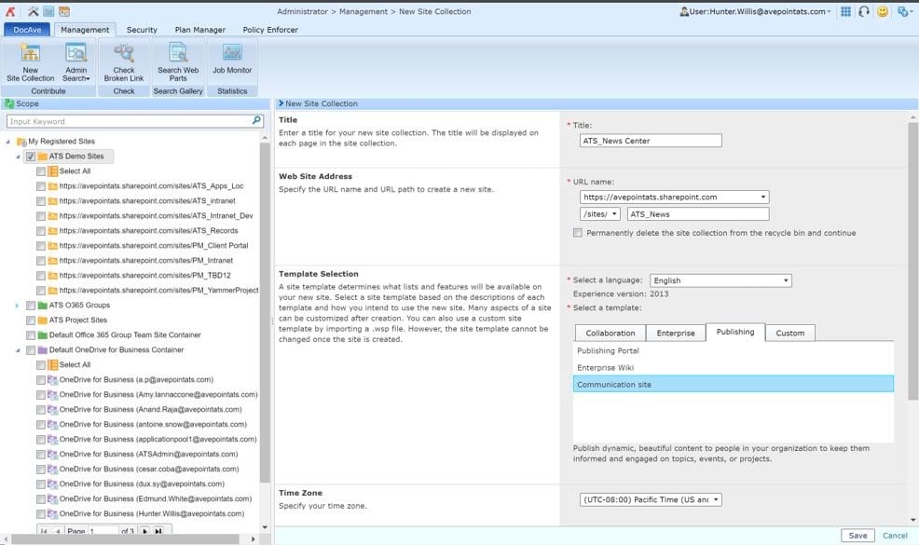The height and width of the screenshot is (545, 919).
Task: Click the ATS O365 Groups green folder icon
Action: click(x=42, y=306)
